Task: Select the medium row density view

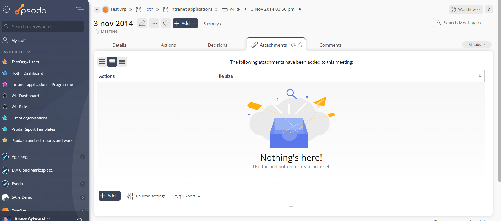Action: [x=112, y=62]
